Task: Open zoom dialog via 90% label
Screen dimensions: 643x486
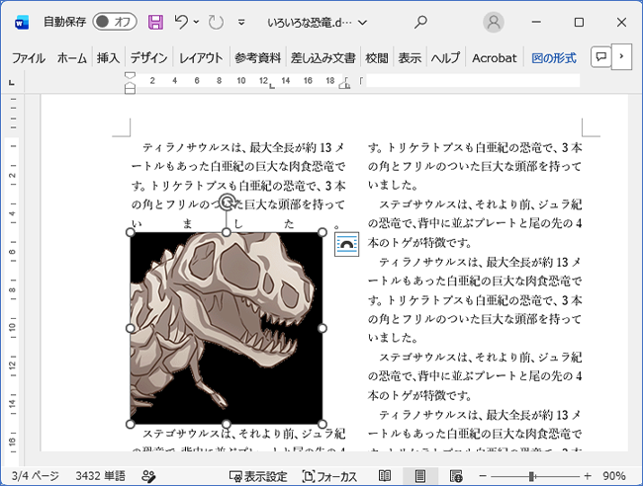Action: 614,476
